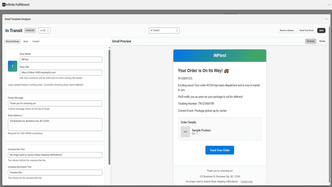Switch to the Brand Settings tab
This screenshot has width=332, height=187.
coord(12,41)
